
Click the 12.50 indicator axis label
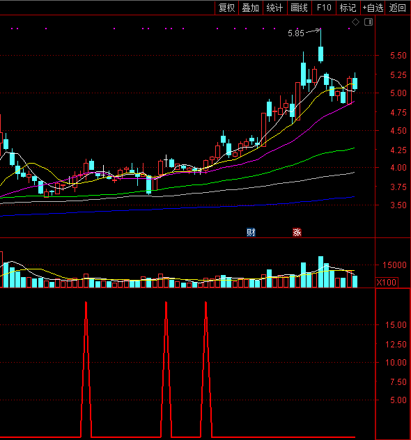point(396,345)
